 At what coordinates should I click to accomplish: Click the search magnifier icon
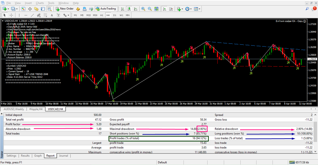coord(307,9)
